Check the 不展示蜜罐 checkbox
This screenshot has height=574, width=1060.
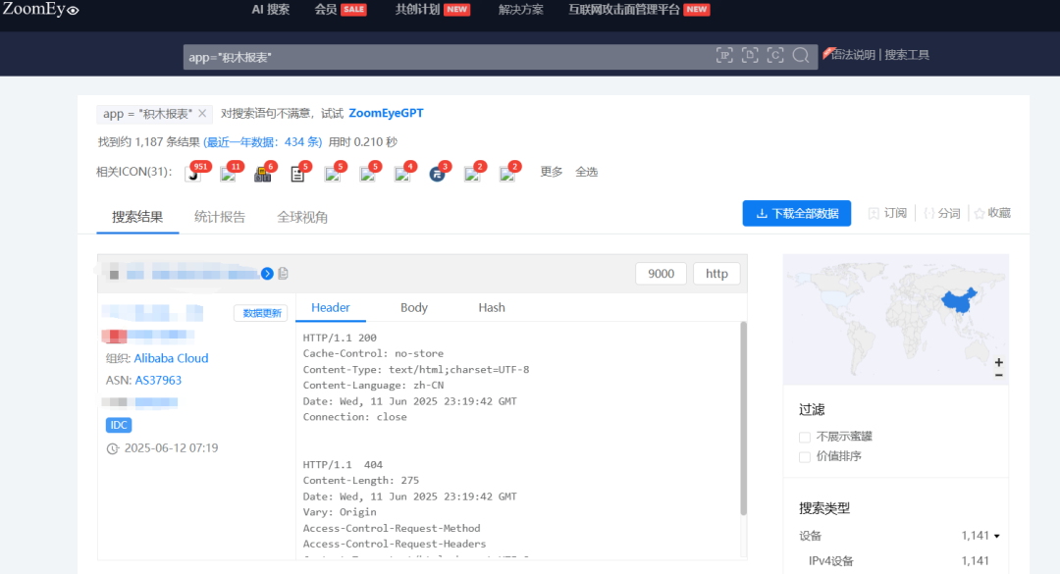pos(805,437)
